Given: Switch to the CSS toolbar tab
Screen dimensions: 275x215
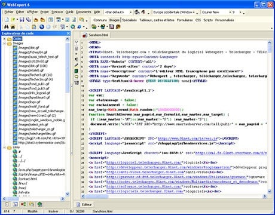Looking at the screenshot, I should pyautogui.click(x=198, y=20).
